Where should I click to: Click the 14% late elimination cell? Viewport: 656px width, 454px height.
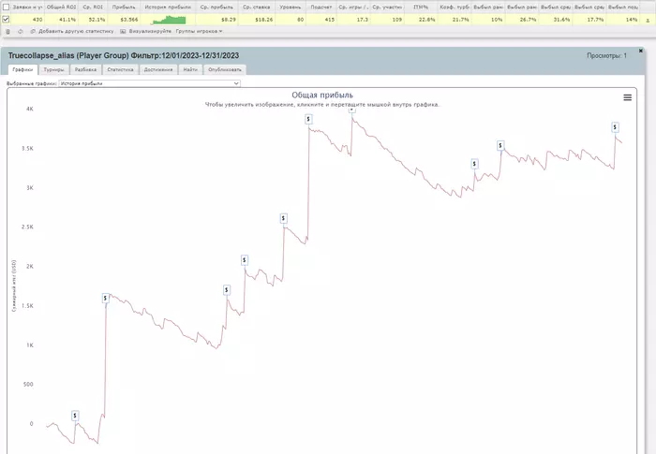[x=623, y=20]
